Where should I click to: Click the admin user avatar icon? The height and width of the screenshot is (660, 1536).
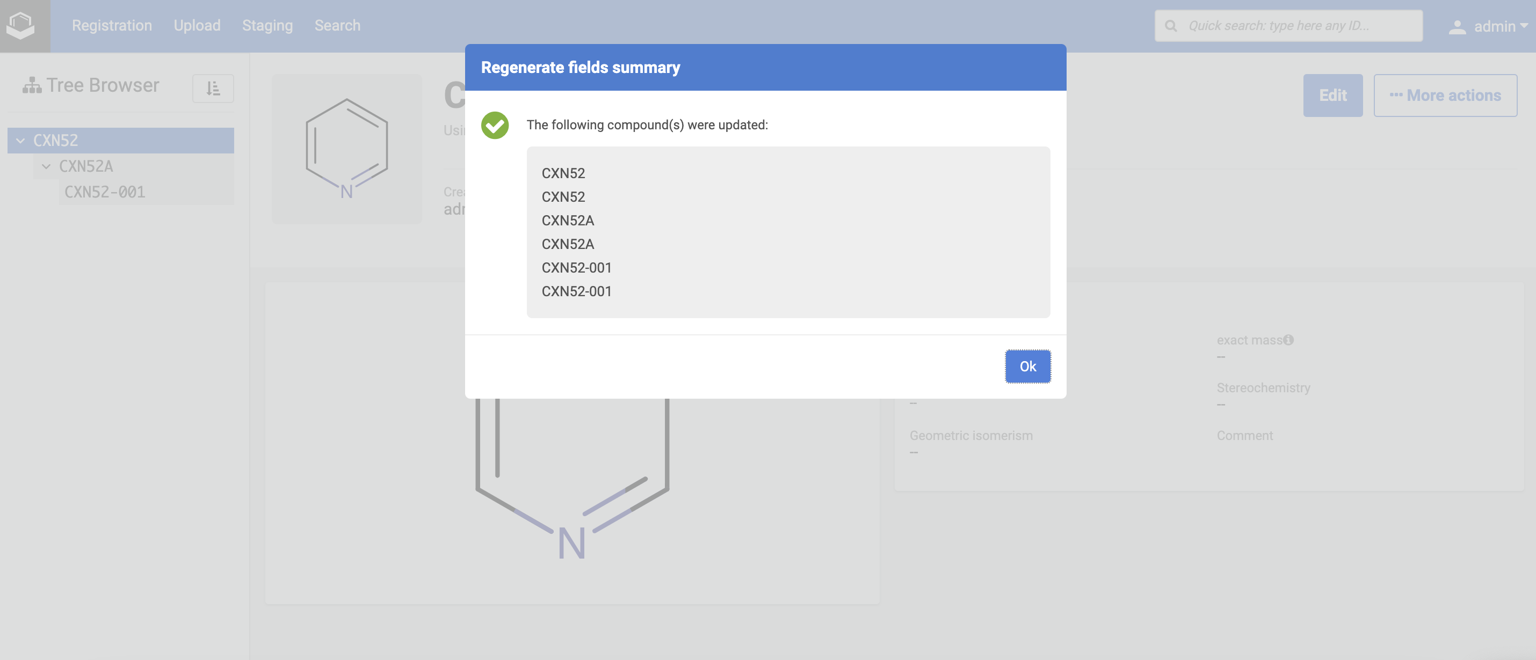pyautogui.click(x=1457, y=27)
